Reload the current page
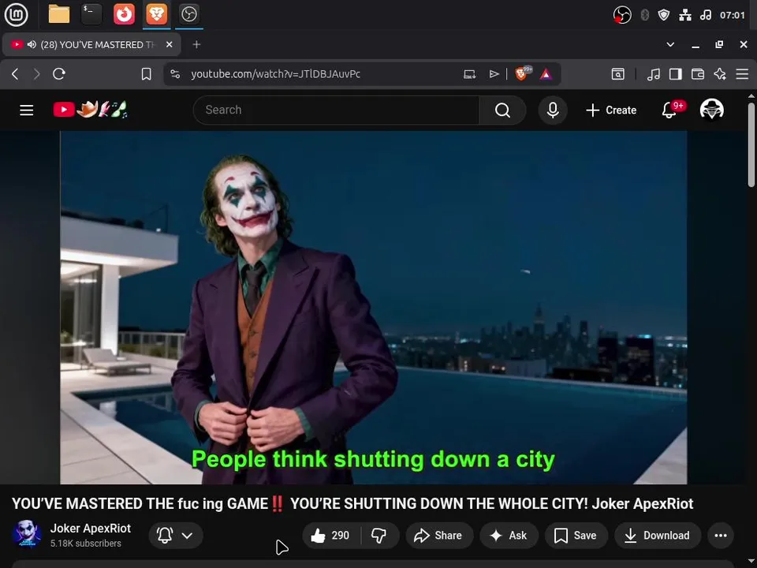The image size is (757, 568). tap(59, 74)
